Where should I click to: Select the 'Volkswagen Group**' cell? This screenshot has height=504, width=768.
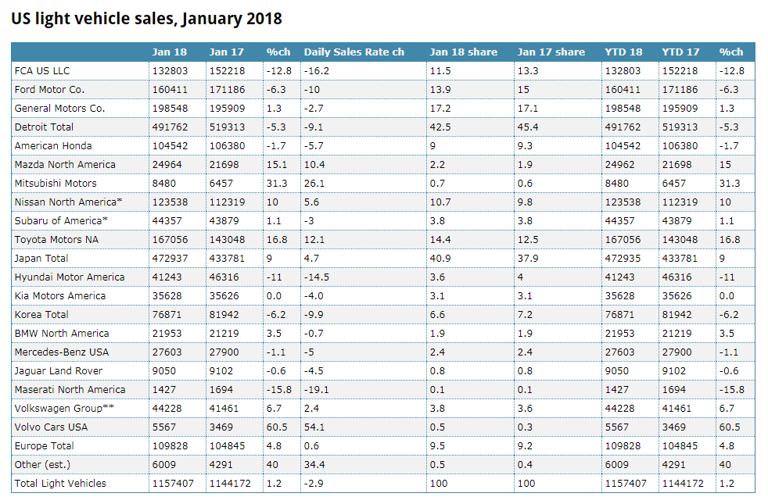point(59,408)
